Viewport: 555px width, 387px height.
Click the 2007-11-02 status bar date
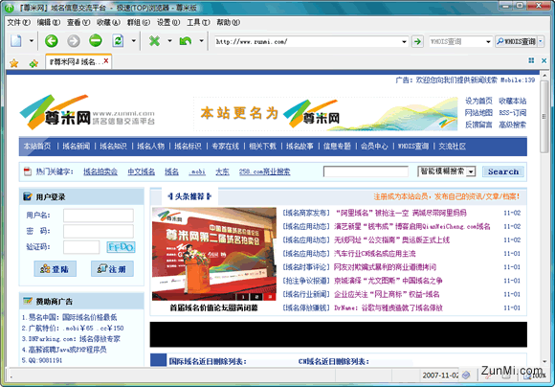point(441,376)
